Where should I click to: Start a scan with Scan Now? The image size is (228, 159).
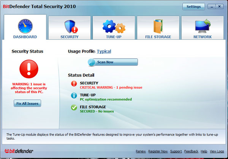click(x=113, y=62)
